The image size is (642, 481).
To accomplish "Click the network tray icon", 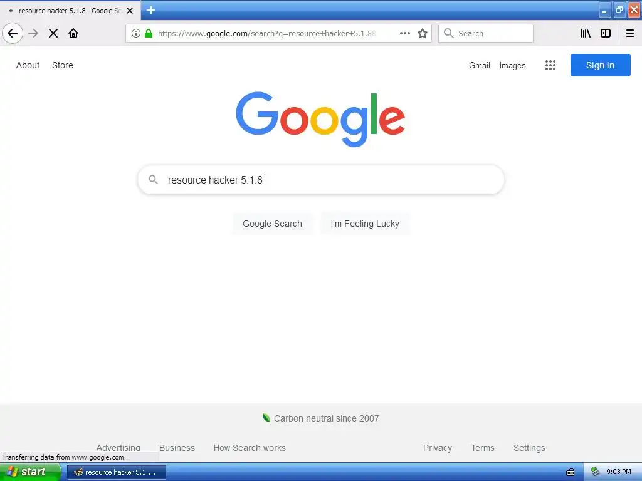I will pos(595,472).
